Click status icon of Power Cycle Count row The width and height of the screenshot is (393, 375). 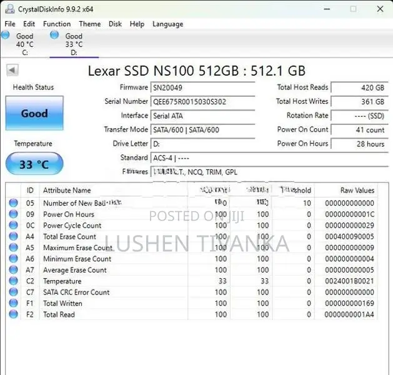13,225
